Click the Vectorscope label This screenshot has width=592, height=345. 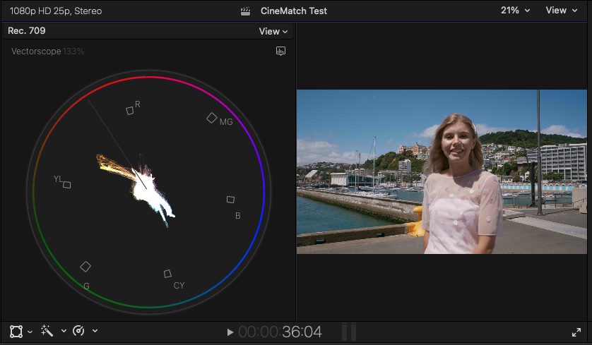tap(36, 52)
